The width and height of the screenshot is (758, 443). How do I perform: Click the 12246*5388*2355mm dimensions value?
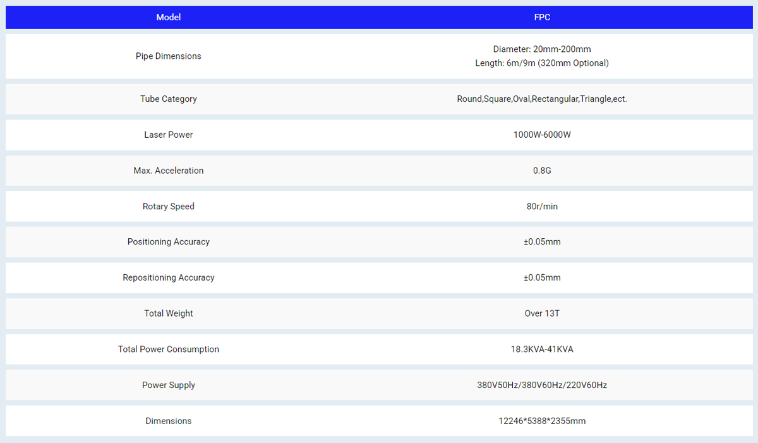click(x=542, y=421)
